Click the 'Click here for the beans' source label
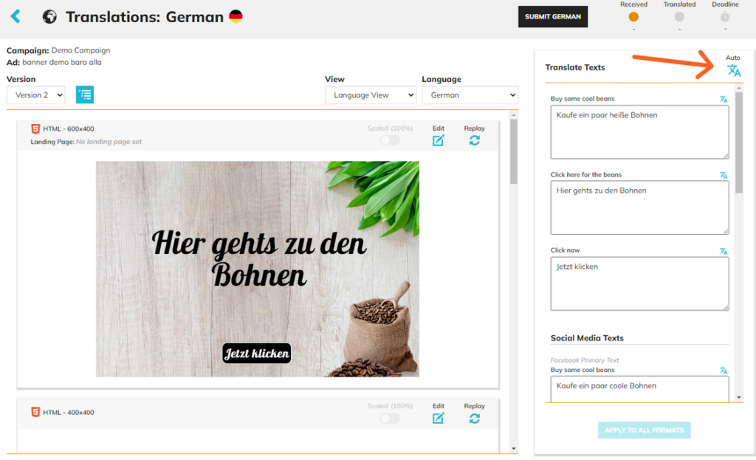The image size is (756, 460). click(x=585, y=174)
